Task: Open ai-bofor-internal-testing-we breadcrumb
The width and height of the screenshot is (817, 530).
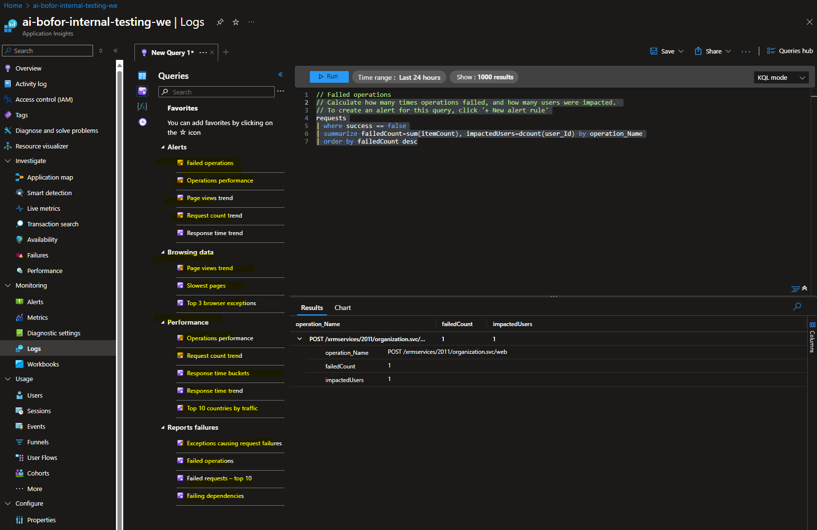Action: tap(75, 5)
